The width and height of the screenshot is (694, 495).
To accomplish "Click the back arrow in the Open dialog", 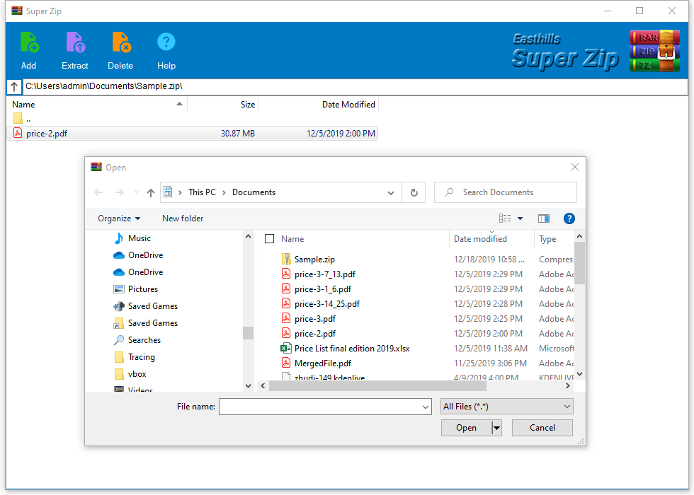I will [x=98, y=192].
